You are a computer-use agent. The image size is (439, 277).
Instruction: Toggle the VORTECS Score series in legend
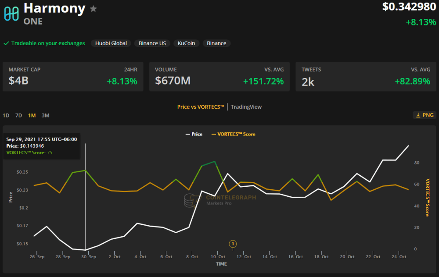coord(233,134)
